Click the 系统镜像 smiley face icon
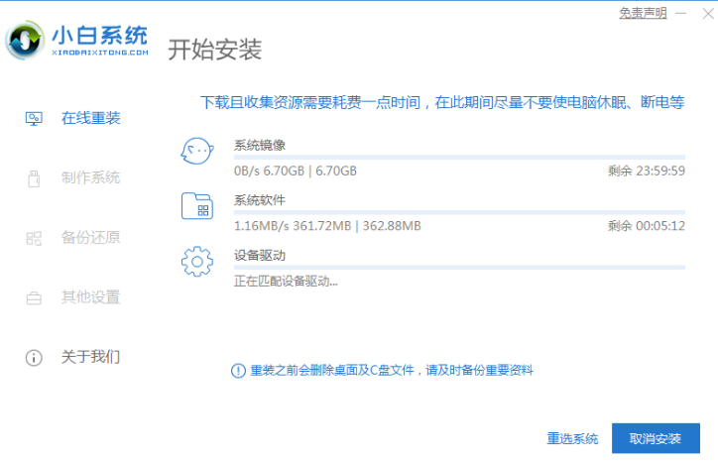 click(x=196, y=151)
